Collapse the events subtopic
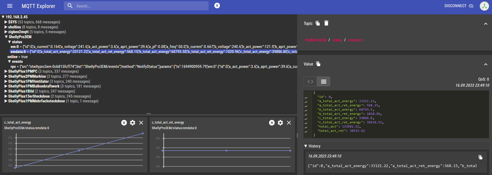The height and width of the screenshot is (175, 492). (x=9, y=62)
